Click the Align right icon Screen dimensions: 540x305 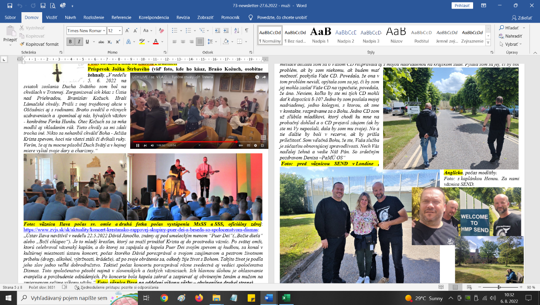(x=191, y=42)
